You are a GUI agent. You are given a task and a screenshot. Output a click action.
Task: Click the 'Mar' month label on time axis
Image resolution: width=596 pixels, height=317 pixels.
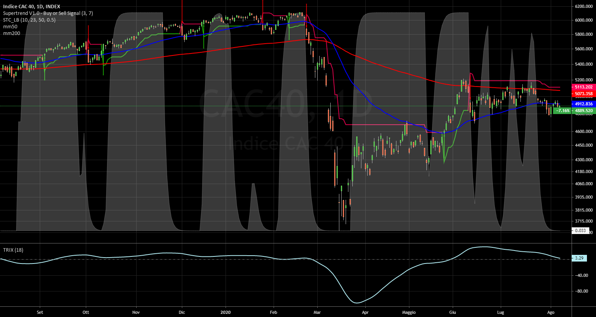pos(318,312)
